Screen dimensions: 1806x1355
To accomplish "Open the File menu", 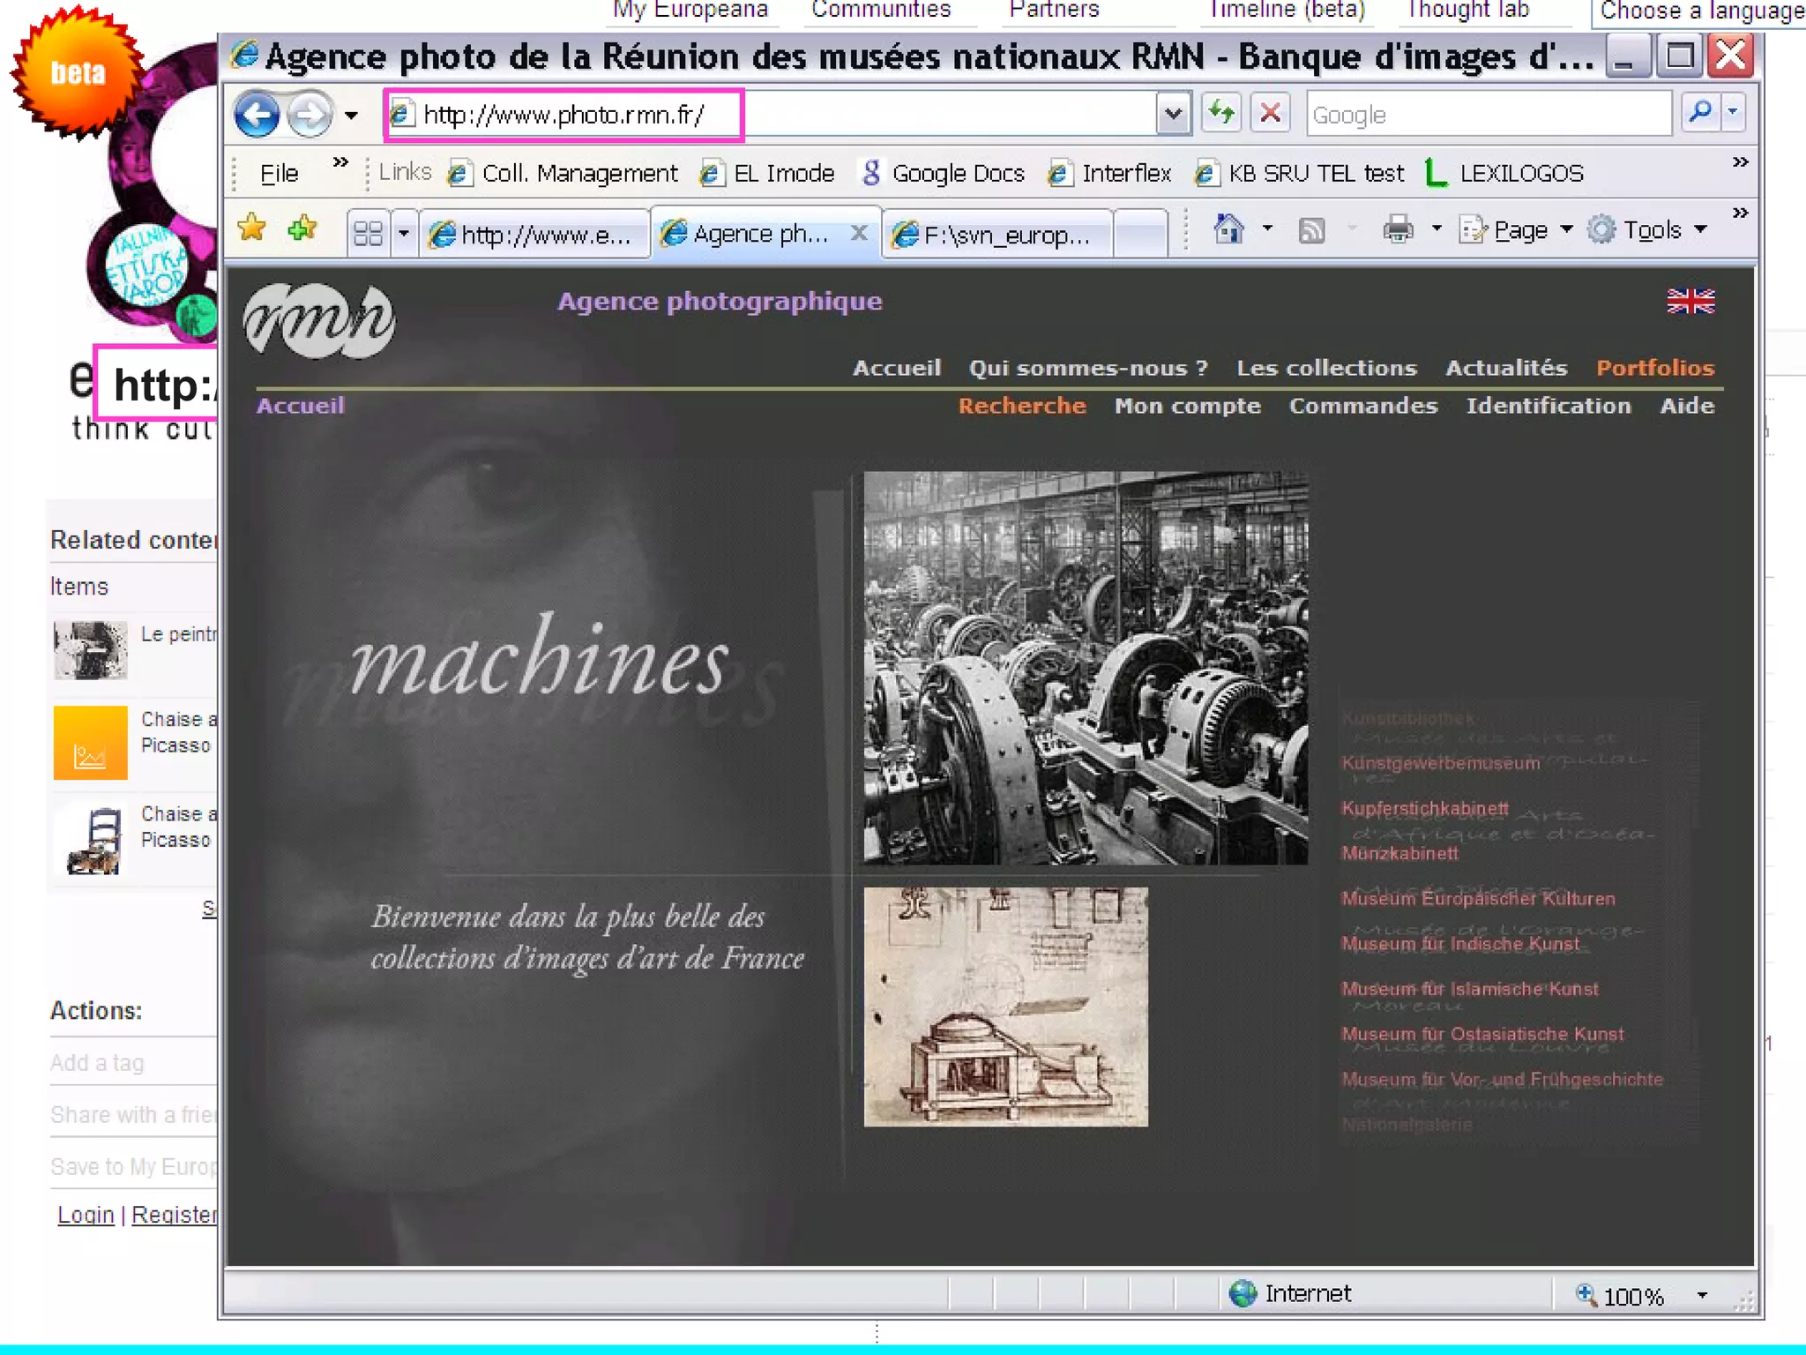I will (280, 174).
